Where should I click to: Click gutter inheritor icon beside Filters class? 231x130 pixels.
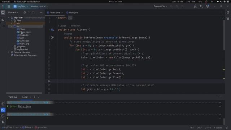(x=52, y=30)
